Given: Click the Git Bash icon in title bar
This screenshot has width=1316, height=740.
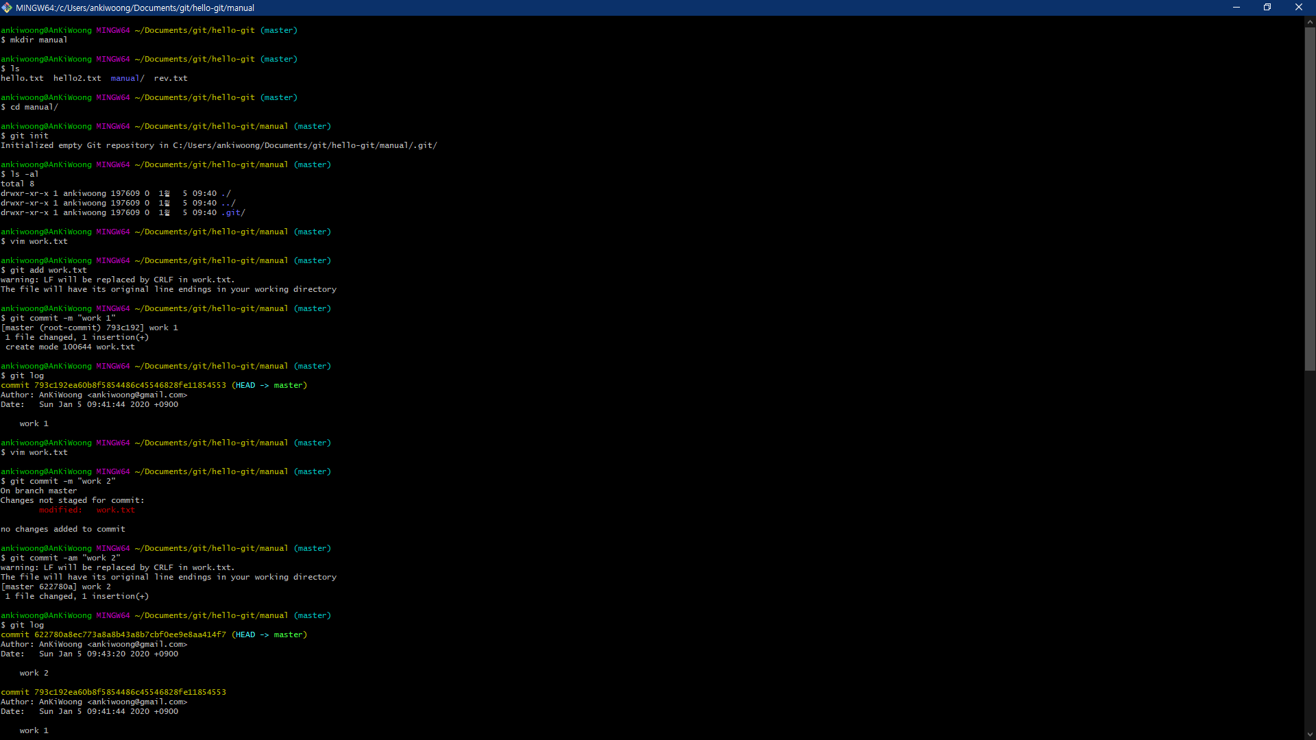Looking at the screenshot, I should (7, 8).
